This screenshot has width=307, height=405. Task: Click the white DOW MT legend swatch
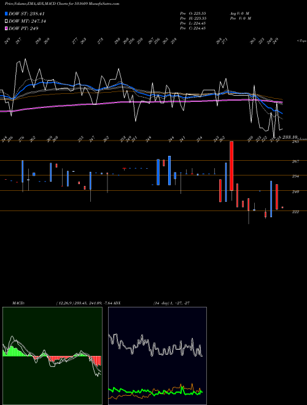coord(6,21)
